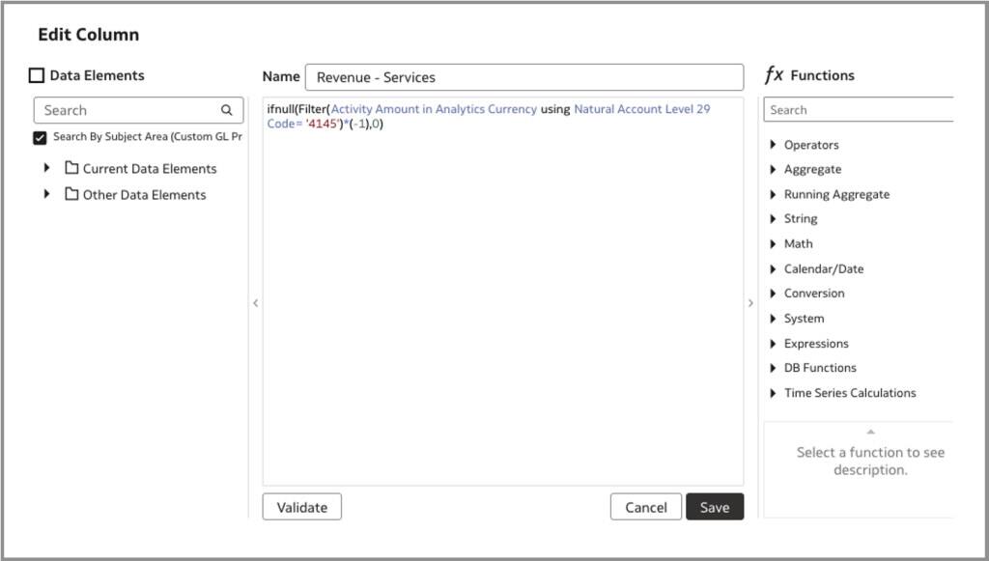Click the fx icon beside Functions
989x561 pixels.
pyautogui.click(x=774, y=74)
